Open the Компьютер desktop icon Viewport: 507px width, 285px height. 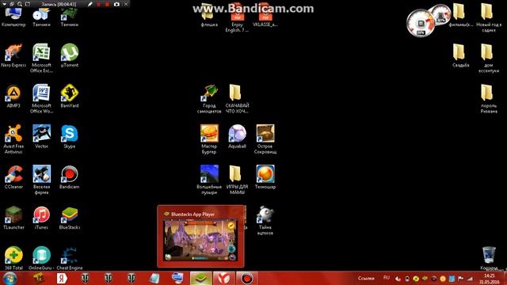tap(13, 17)
